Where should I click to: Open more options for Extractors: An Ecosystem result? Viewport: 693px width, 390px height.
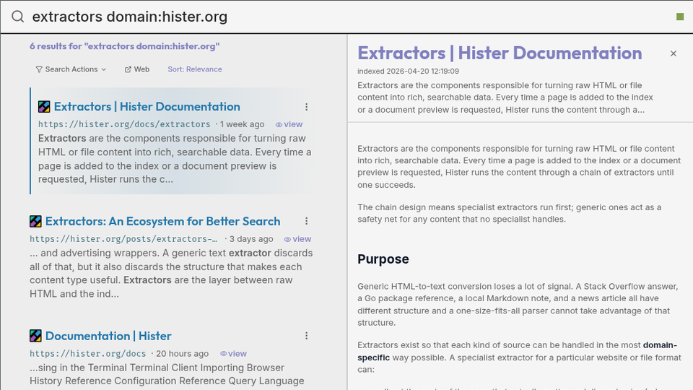pos(306,221)
